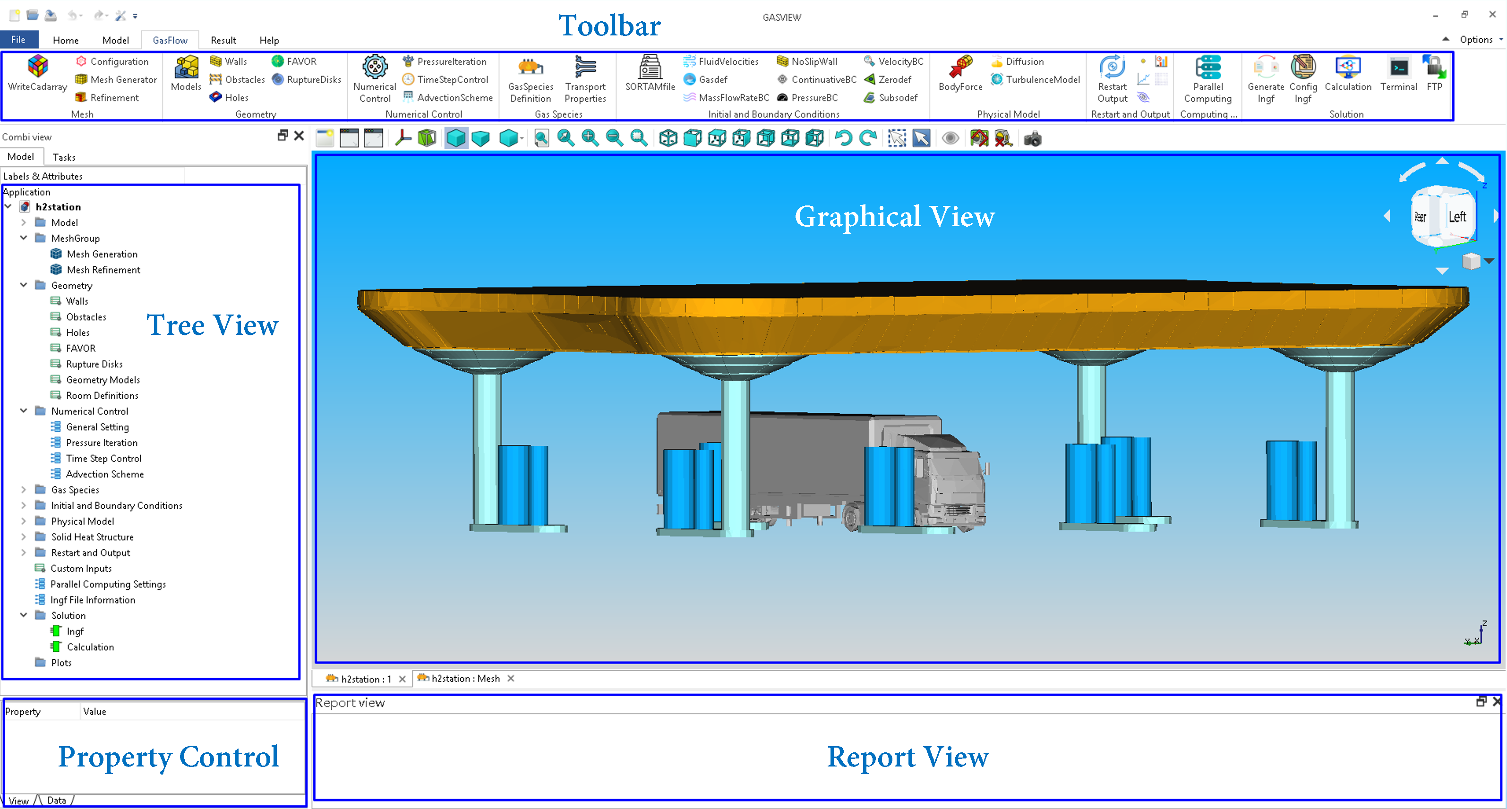The width and height of the screenshot is (1507, 809).
Task: Click the camera screenshot icon in the view toolbar
Action: pyautogui.click(x=1033, y=139)
